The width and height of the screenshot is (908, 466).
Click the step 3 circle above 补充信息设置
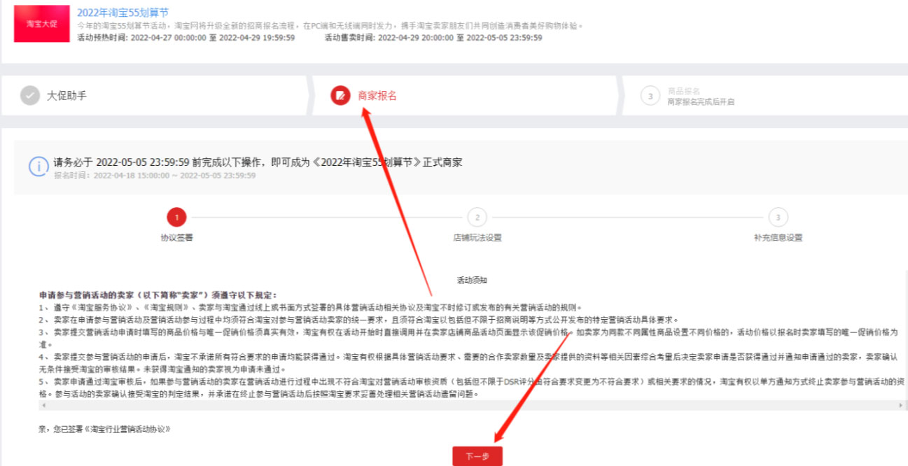click(x=777, y=218)
